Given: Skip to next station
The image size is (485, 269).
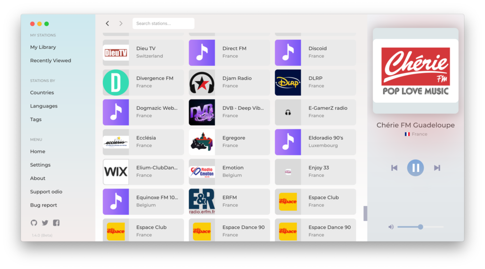Looking at the screenshot, I should [437, 168].
